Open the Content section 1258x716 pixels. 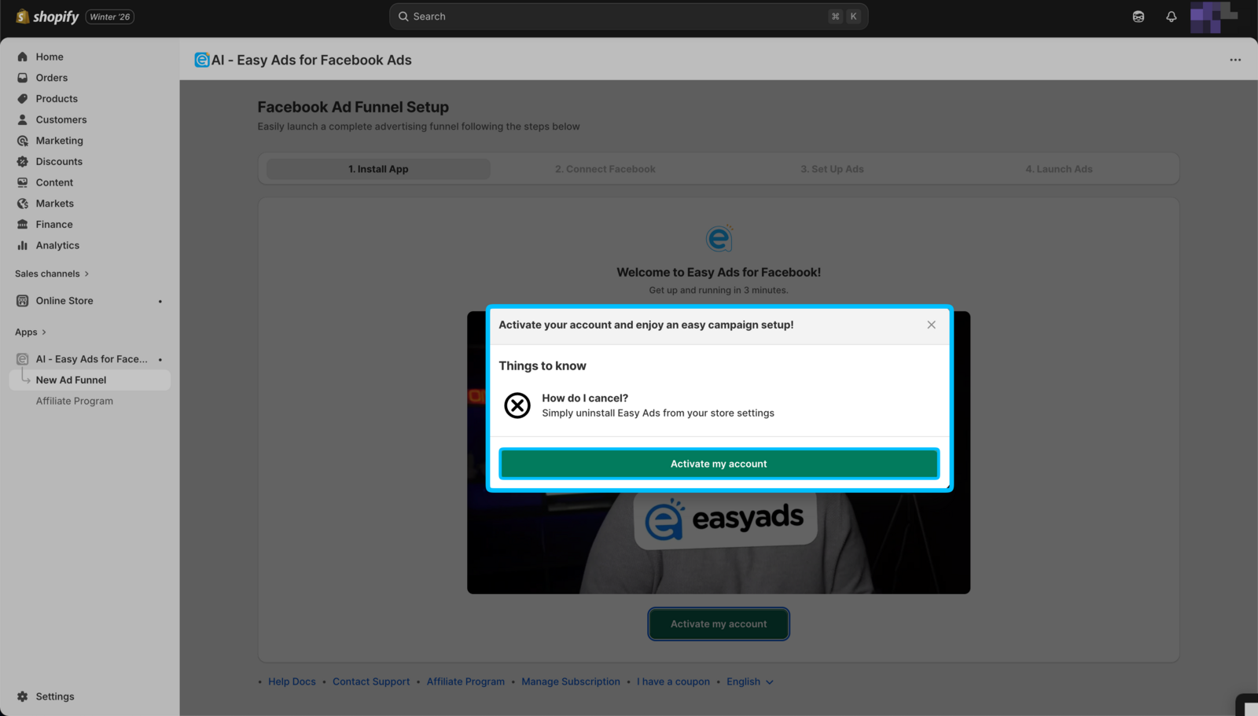(54, 182)
